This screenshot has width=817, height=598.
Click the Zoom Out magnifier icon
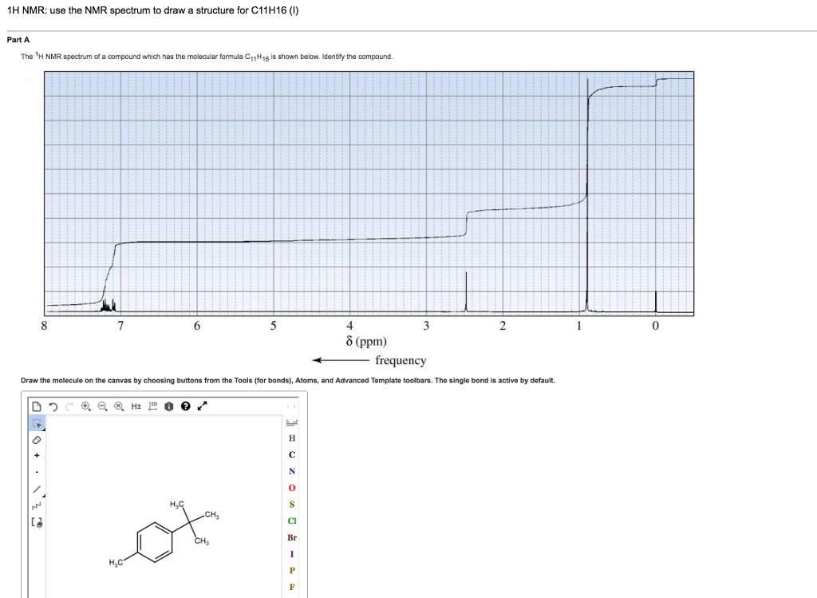pos(102,406)
